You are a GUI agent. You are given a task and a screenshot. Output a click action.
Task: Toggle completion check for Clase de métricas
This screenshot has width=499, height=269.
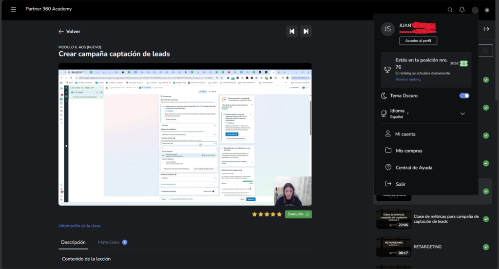click(486, 219)
